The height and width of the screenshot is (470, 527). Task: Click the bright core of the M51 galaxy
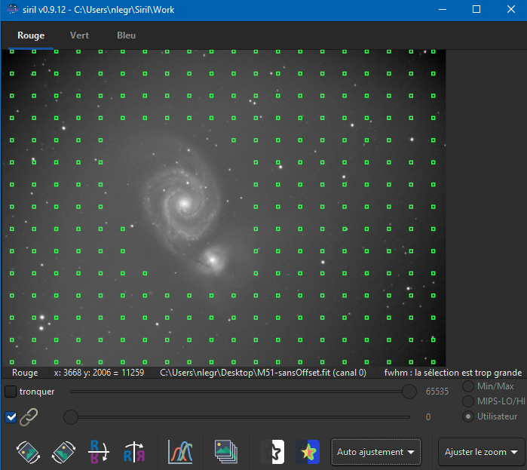(x=184, y=203)
